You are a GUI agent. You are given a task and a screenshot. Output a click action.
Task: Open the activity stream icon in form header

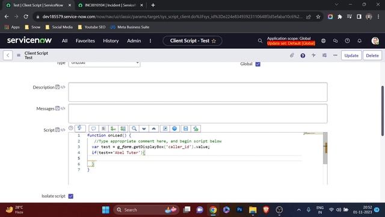(313, 55)
